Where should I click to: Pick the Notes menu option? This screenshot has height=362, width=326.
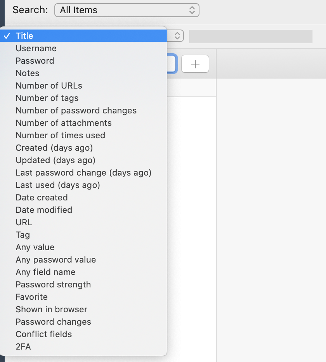[x=28, y=73]
